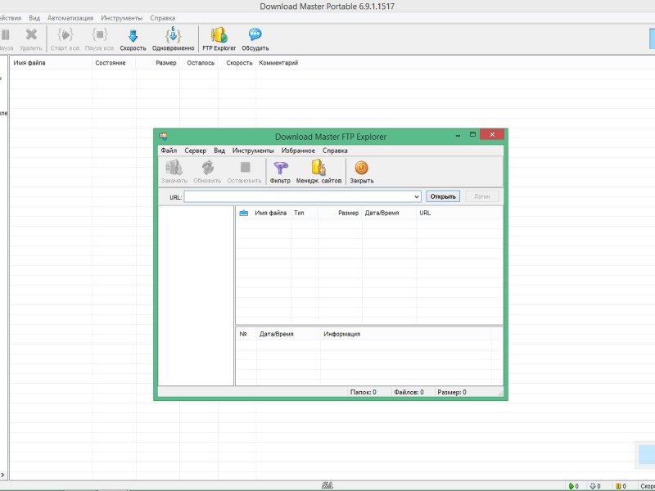Click Файлов: 0 in status bar

pos(409,393)
